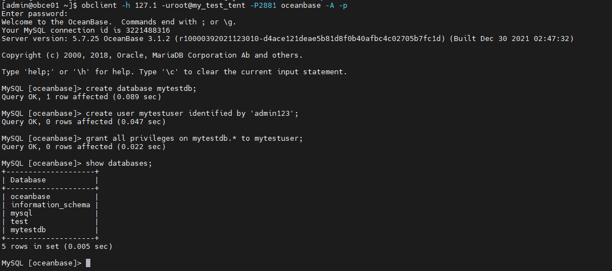Viewport: 612px width, 271px height.
Task: Click the 'information_schema' table row
Action: (50, 204)
